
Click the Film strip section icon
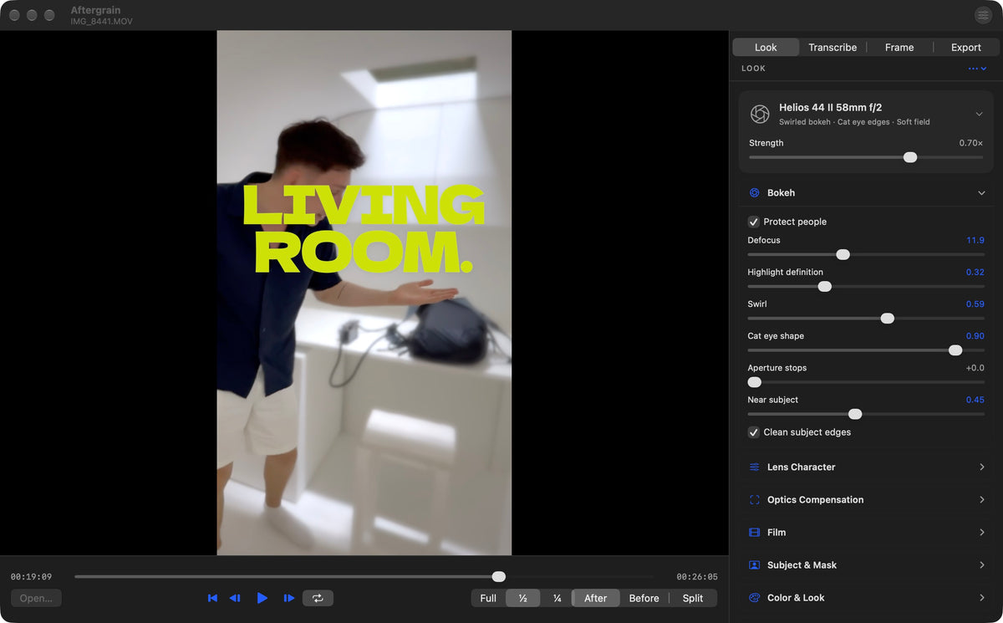click(754, 533)
